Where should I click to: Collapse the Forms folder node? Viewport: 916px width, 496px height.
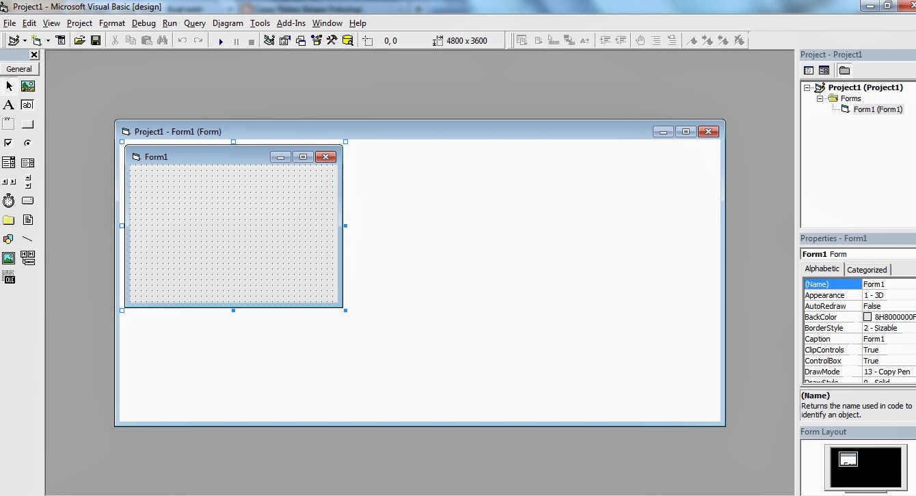820,98
